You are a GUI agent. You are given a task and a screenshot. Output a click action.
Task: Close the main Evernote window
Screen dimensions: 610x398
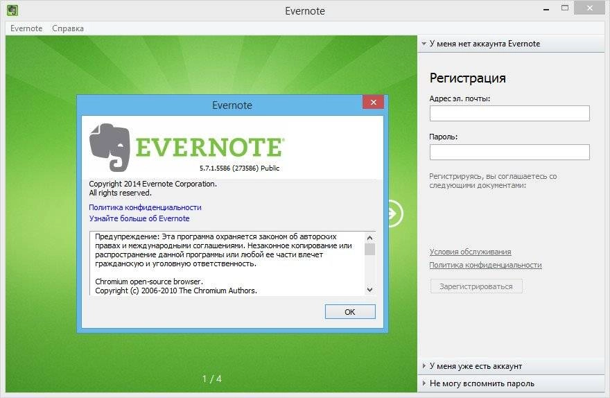click(589, 8)
